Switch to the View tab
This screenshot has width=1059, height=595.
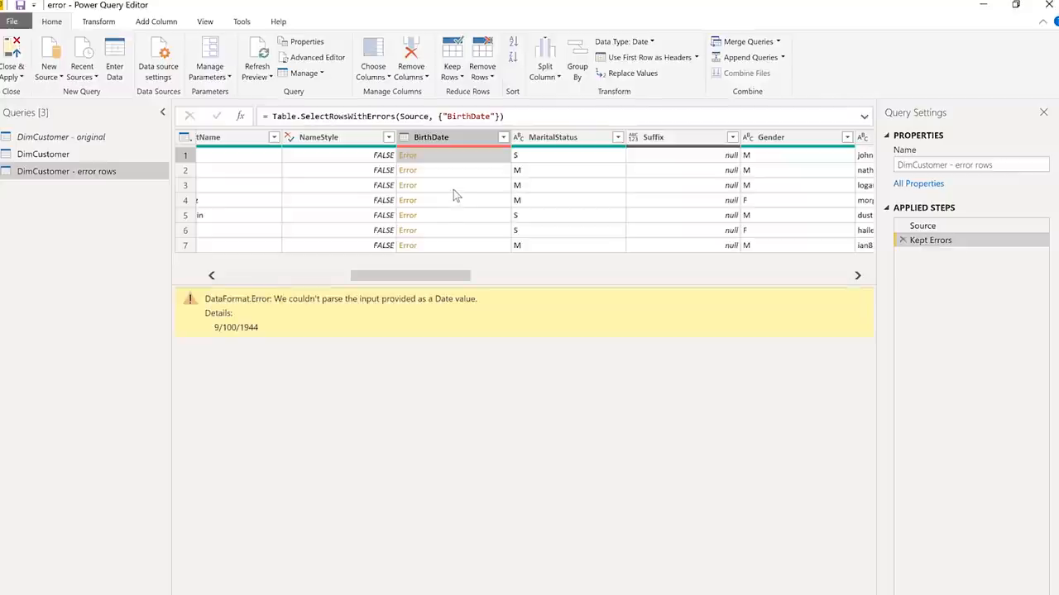(205, 21)
